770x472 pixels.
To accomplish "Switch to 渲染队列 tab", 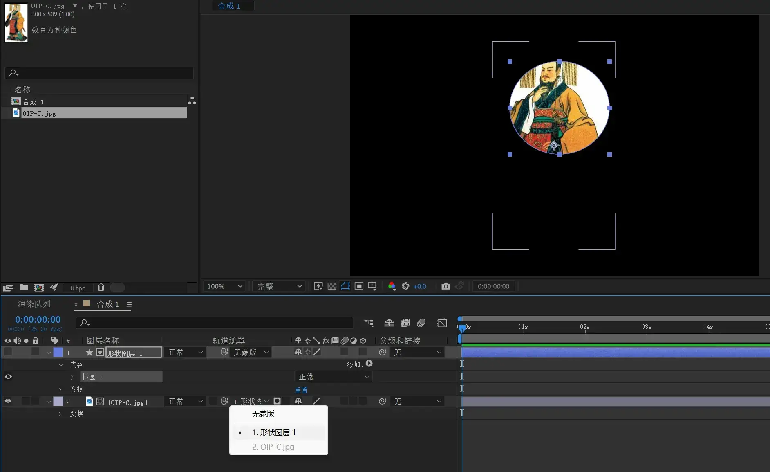I will tap(34, 304).
